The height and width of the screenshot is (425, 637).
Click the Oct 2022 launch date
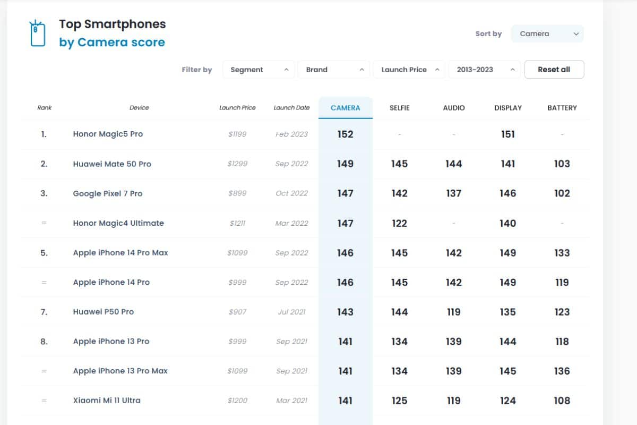pos(291,193)
